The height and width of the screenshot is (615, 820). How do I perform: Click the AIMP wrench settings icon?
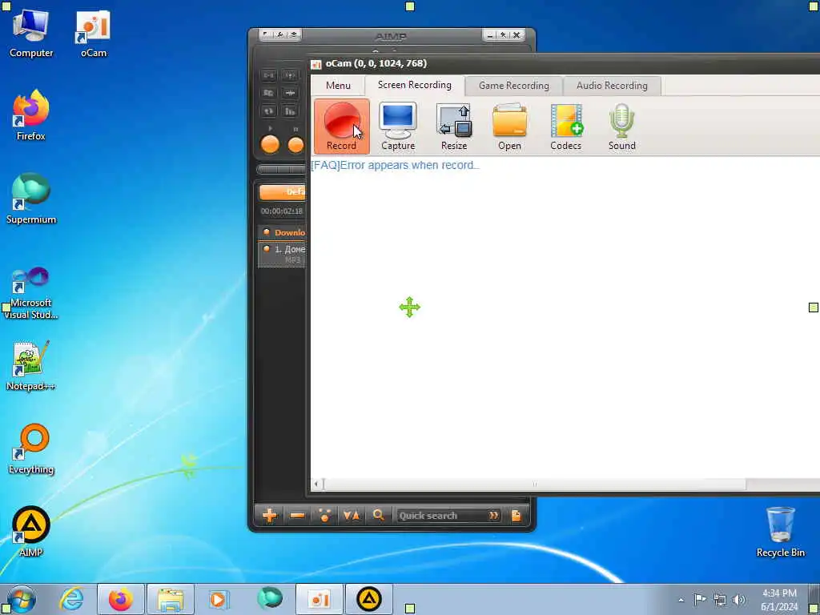pyautogui.click(x=280, y=35)
